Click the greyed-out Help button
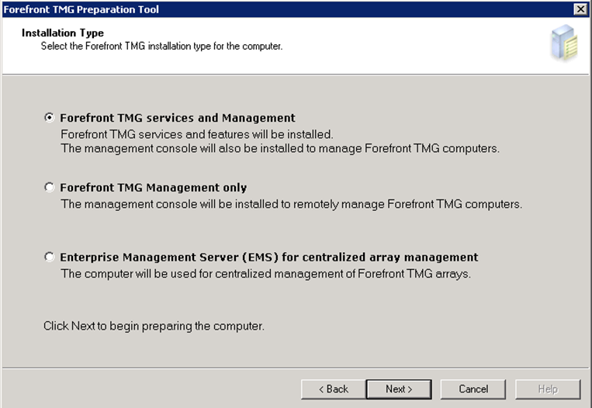Image resolution: width=592 pixels, height=408 pixels. click(547, 389)
